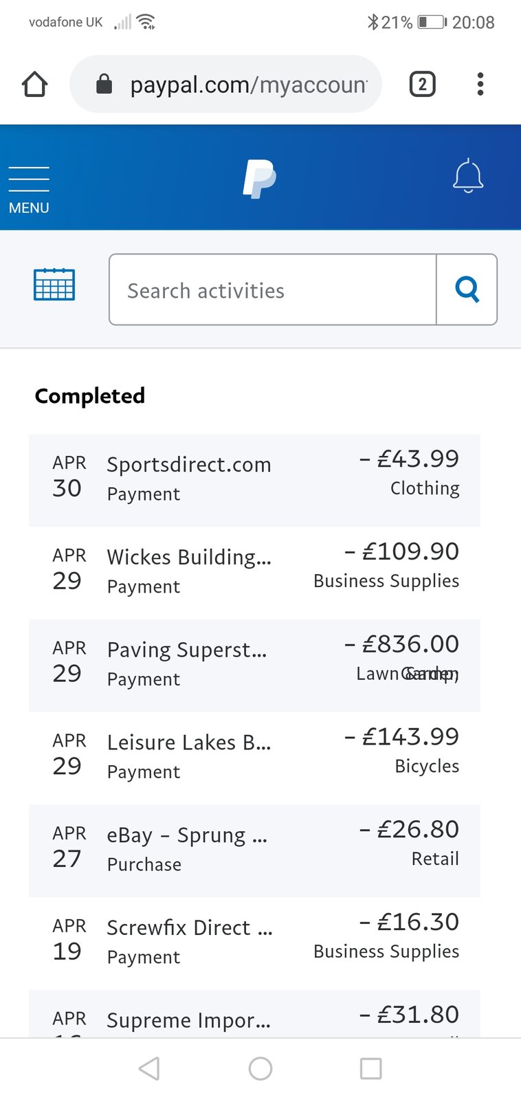This screenshot has height=1100, width=521.
Task: Open eBay Sprung purchase of £26.80
Action: [x=254, y=851]
